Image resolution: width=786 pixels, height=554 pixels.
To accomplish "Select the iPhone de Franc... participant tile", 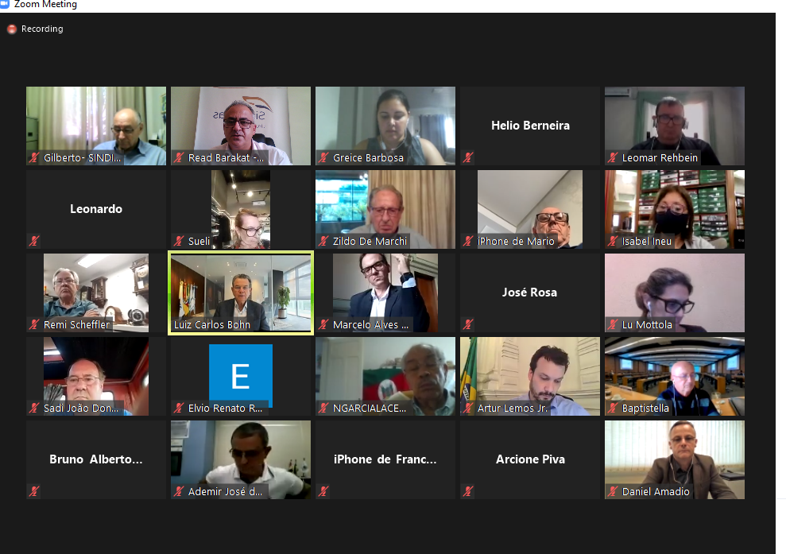I will point(385,459).
